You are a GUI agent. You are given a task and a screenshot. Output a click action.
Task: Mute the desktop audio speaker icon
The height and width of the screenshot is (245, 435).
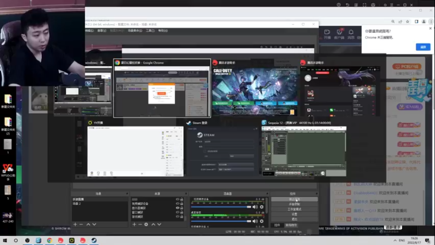[x=255, y=221]
